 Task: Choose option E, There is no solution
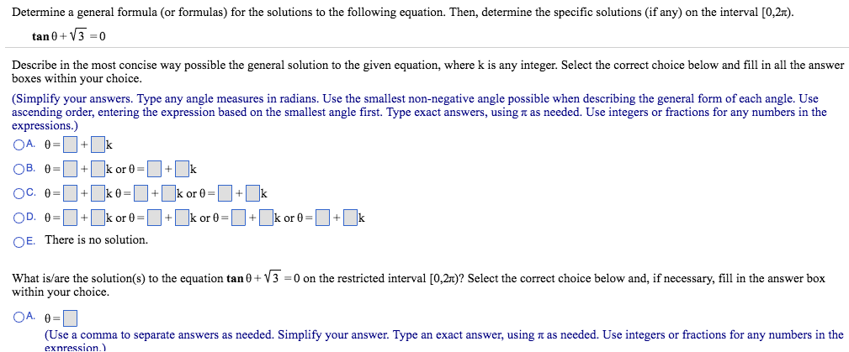click(19, 241)
